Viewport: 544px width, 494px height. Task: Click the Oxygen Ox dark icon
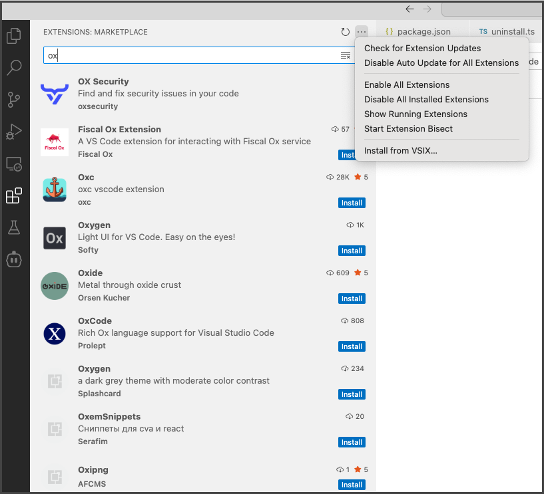point(55,238)
